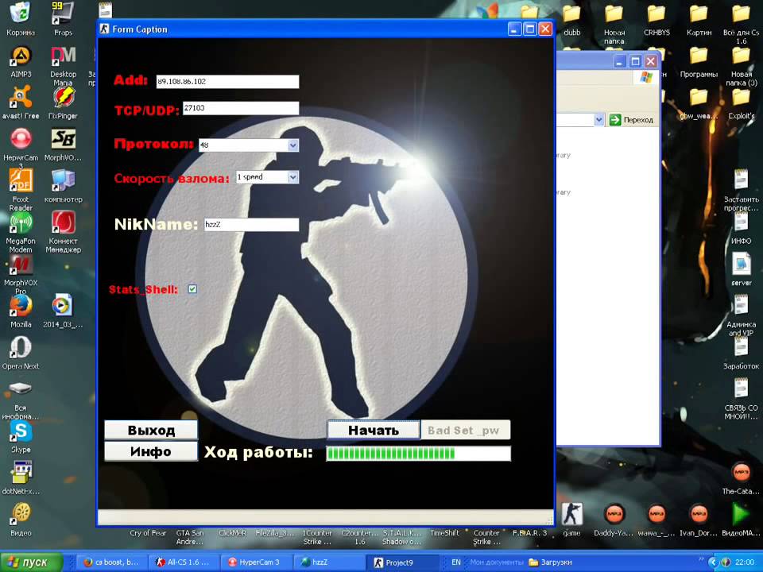Open the server file icon
Screen dimensions: 763x572
point(741,264)
